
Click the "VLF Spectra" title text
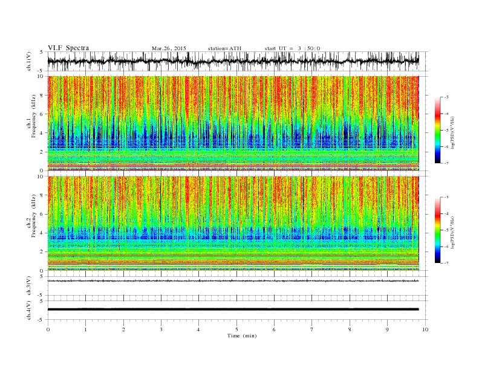click(68, 48)
